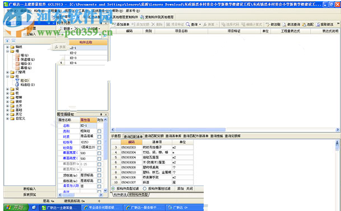Select 墙垛(E) tree item icon
The image size is (341, 211).
tap(17, 63)
